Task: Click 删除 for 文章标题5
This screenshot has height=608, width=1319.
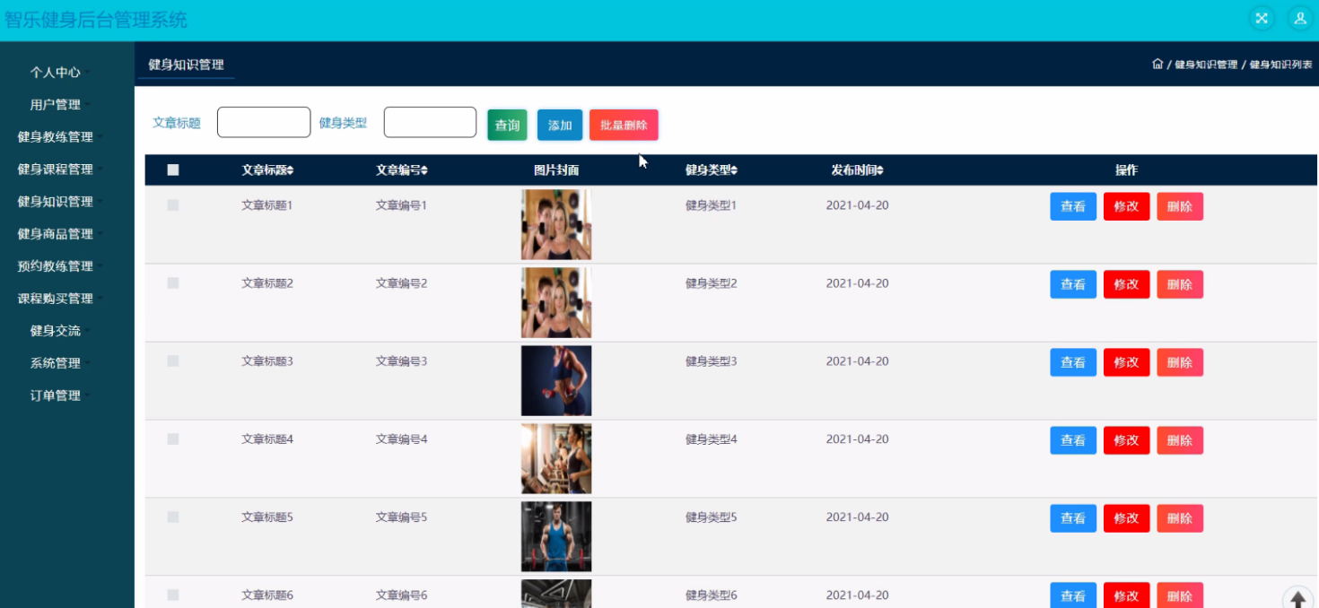Action: coord(1180,518)
